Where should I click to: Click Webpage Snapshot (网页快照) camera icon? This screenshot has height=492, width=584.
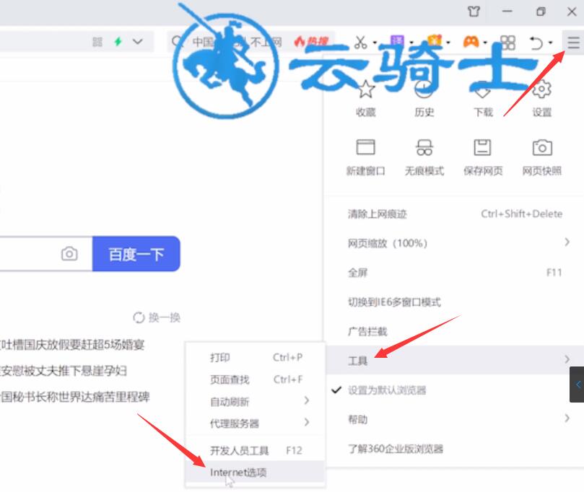pyautogui.click(x=542, y=147)
